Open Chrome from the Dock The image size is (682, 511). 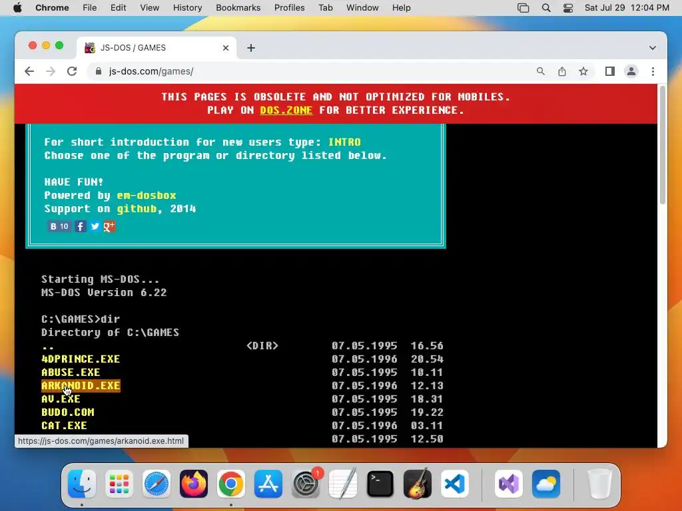click(231, 484)
